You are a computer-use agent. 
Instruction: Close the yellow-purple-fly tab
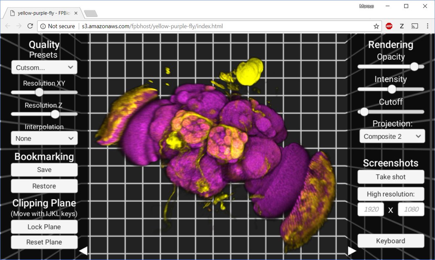point(76,13)
